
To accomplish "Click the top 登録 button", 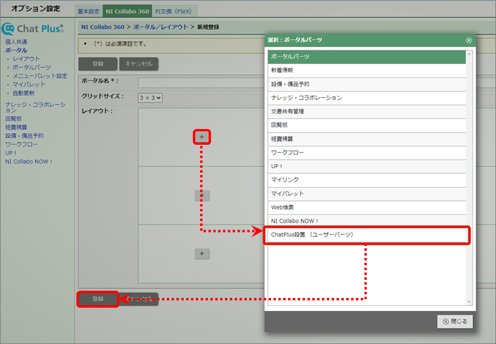I will click(98, 64).
